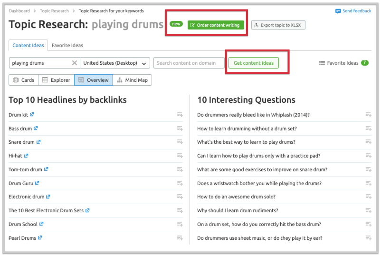Favorite the practice pad question
Image resolution: width=381 pixels, height=256 pixels.
368,156
